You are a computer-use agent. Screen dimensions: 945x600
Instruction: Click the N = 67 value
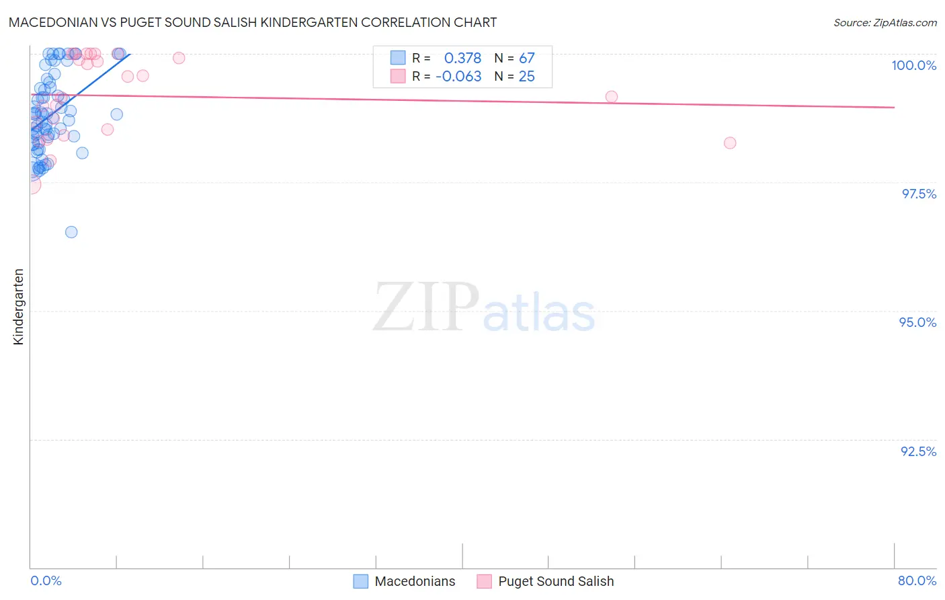[x=514, y=58]
